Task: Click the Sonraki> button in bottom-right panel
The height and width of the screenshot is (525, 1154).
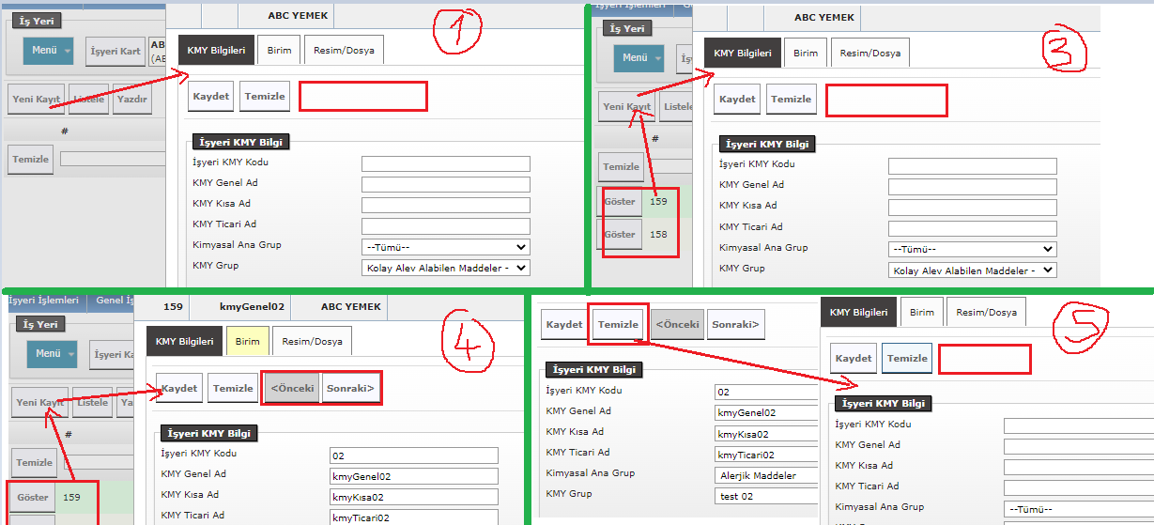Action: pyautogui.click(x=735, y=325)
